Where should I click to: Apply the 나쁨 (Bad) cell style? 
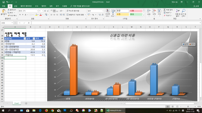136,11
